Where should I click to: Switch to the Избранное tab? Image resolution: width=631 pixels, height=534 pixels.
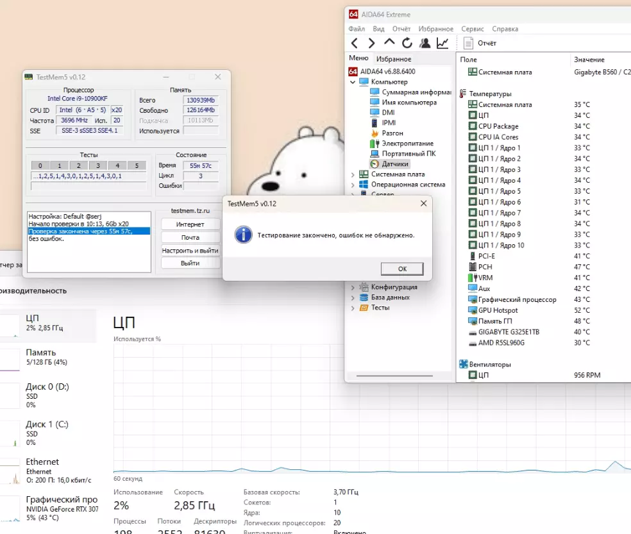(394, 59)
